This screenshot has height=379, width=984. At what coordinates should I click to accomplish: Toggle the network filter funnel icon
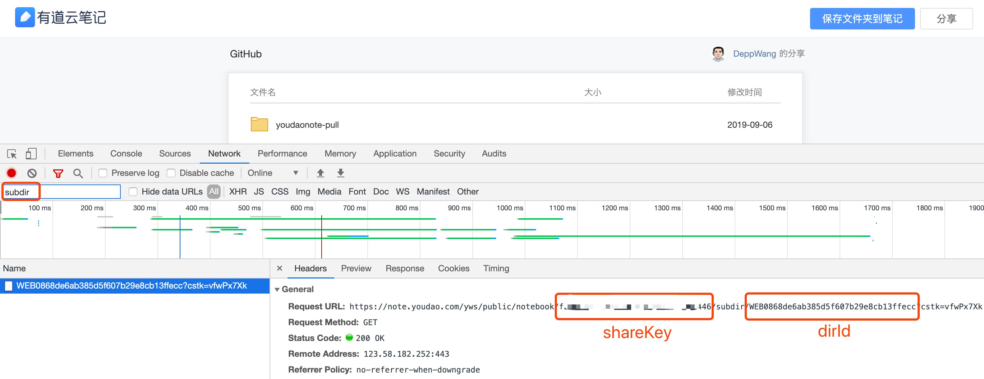pyautogui.click(x=58, y=173)
